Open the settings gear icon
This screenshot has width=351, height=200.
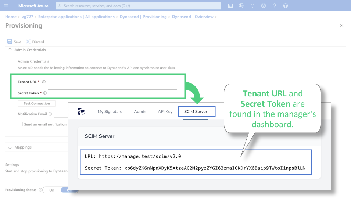pyautogui.click(x=264, y=6)
